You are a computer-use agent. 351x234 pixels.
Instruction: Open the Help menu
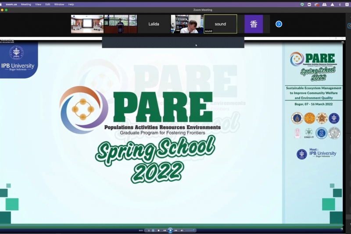(x=71, y=4)
